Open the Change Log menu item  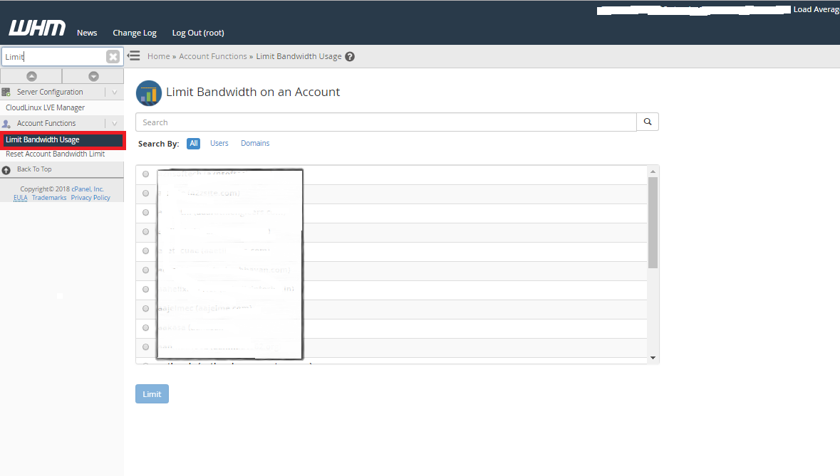point(135,33)
